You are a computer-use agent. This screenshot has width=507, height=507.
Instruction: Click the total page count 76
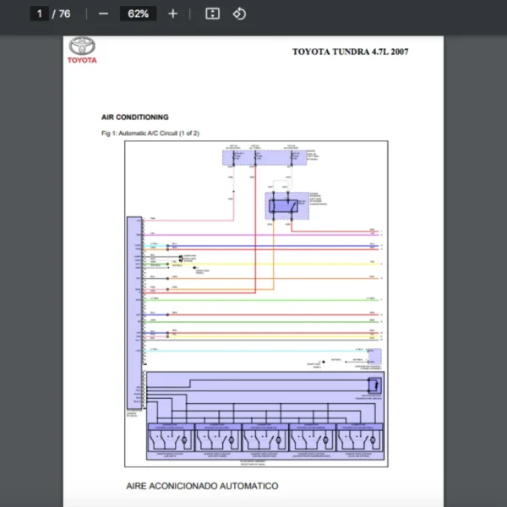64,14
